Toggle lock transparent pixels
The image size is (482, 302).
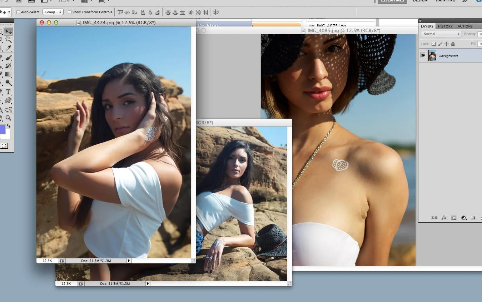coord(433,44)
